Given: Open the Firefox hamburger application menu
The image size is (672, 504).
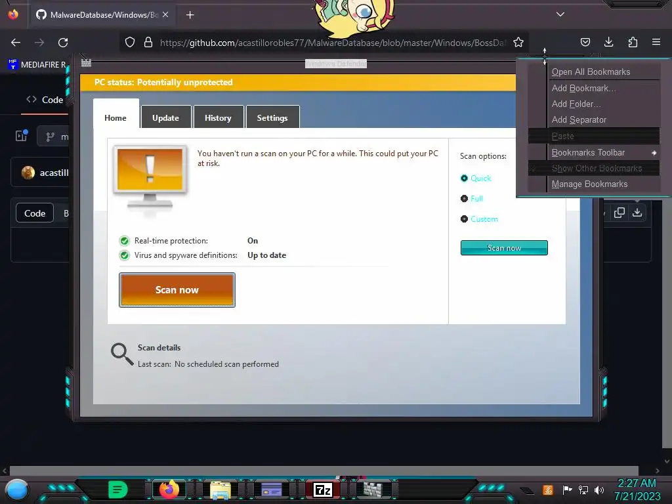Looking at the screenshot, I should (x=656, y=42).
